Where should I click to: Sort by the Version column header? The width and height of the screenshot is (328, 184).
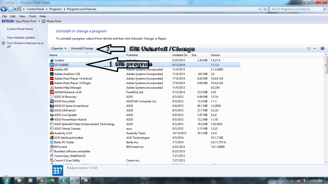pos(224,55)
